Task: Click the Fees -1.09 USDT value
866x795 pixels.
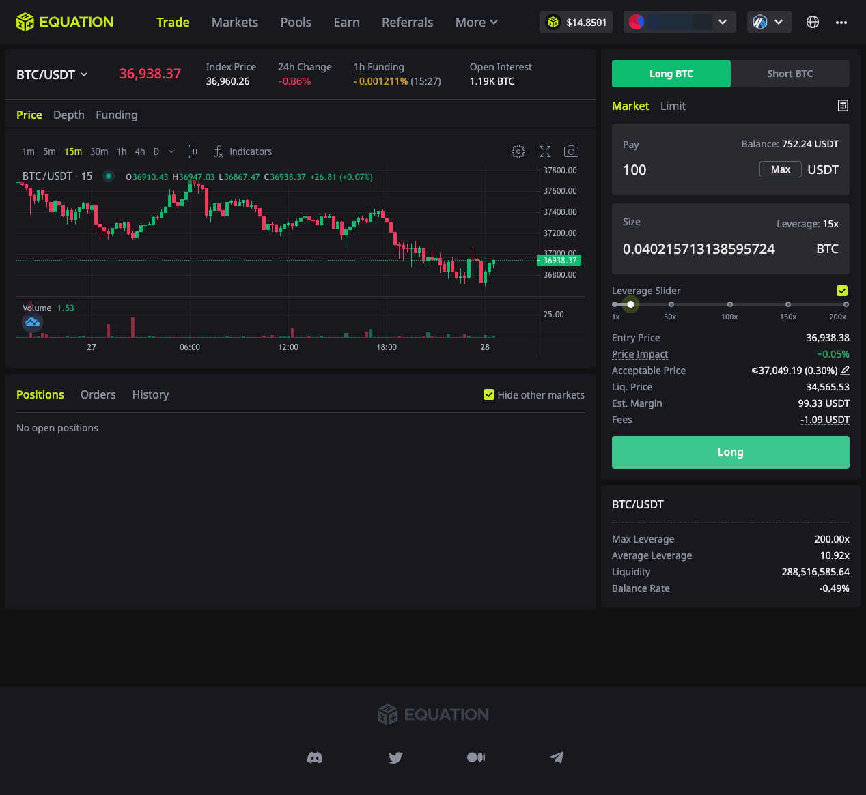Action: [825, 420]
